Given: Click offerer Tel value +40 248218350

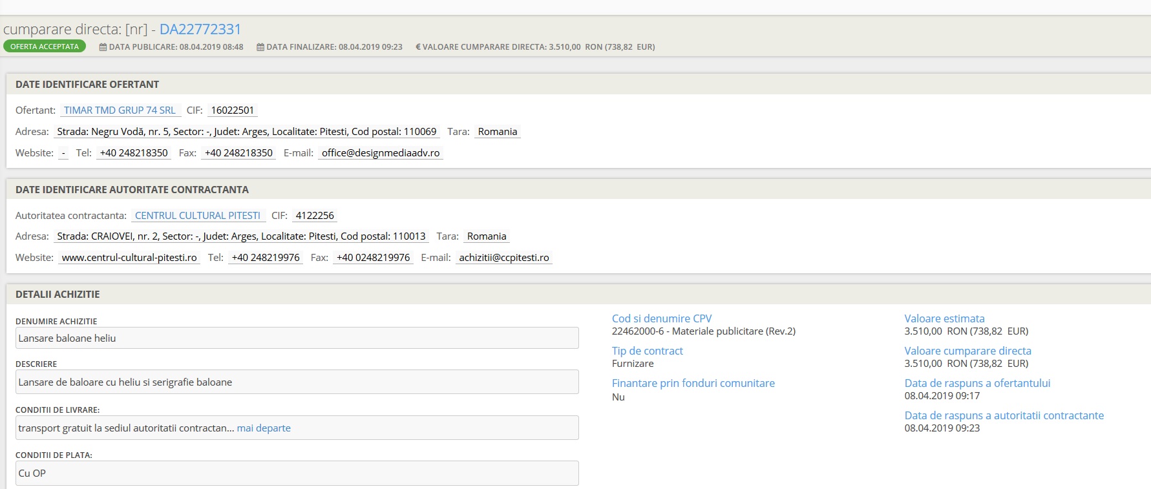Looking at the screenshot, I should pos(134,153).
